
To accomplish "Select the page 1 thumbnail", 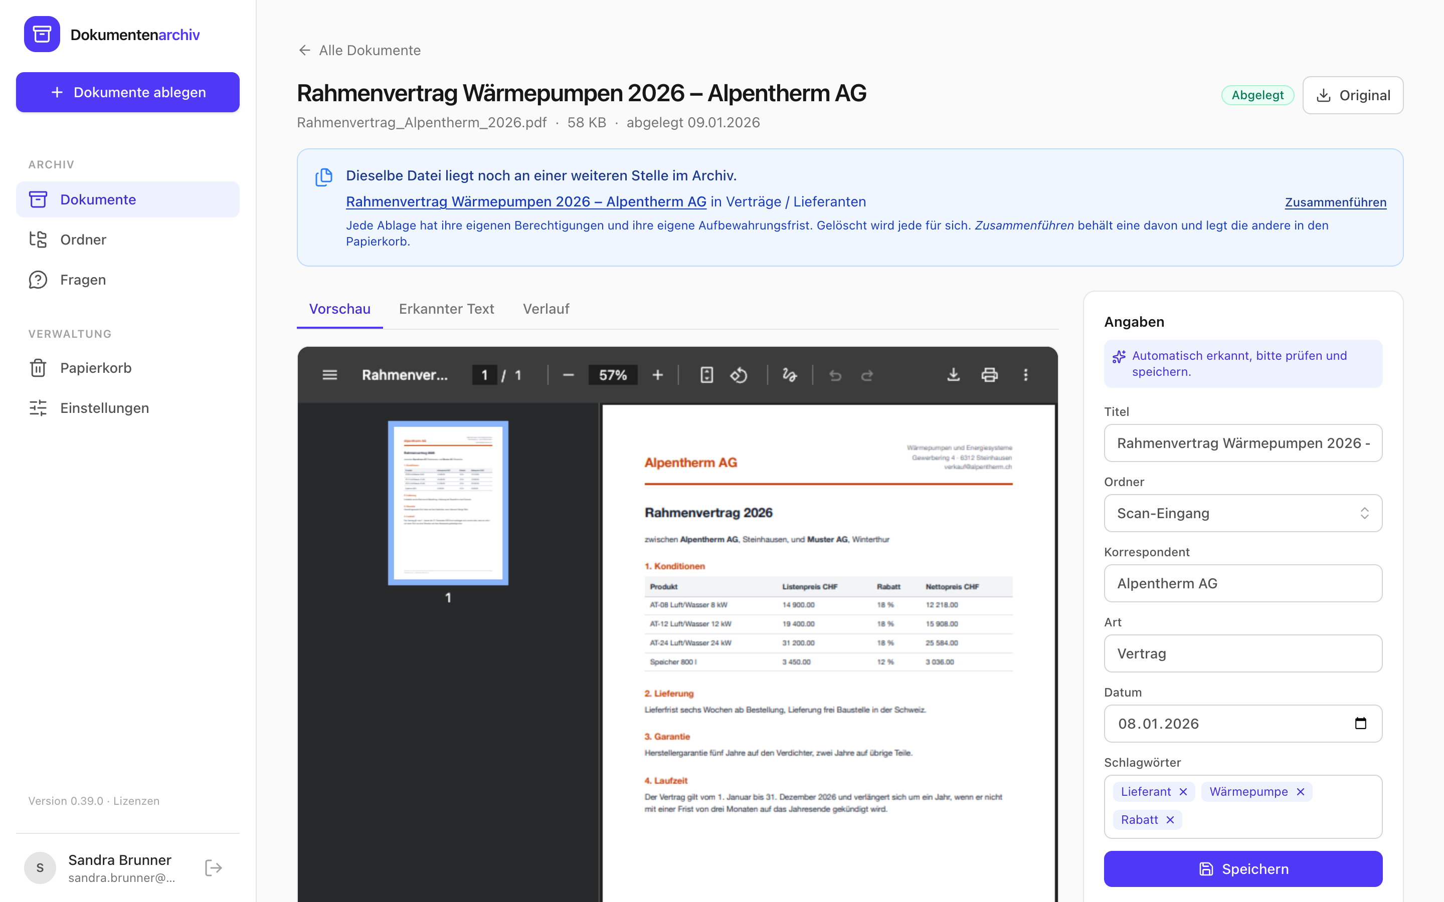I will (x=448, y=503).
